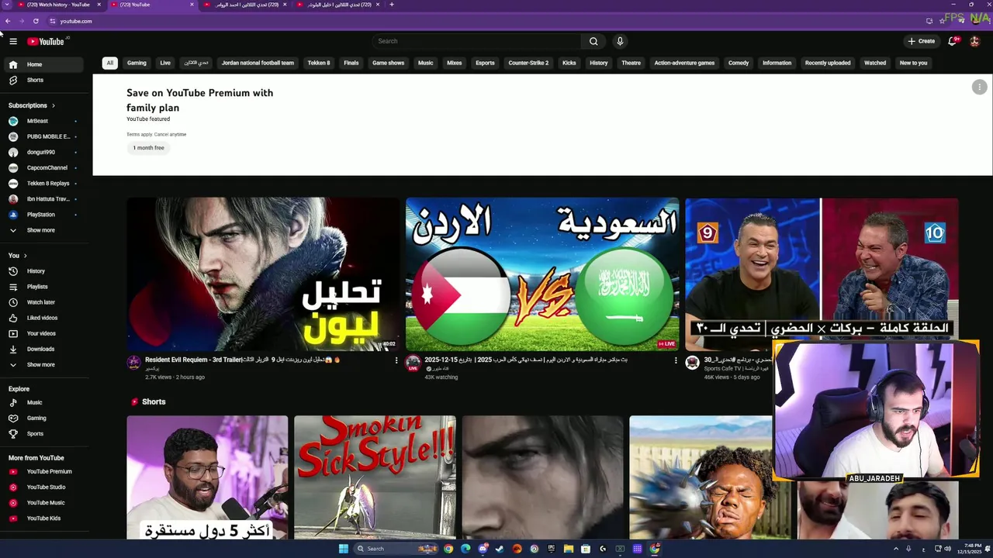Open Saudi vs Jordan live thumbnail
This screenshot has width=993, height=558.
coord(542,274)
